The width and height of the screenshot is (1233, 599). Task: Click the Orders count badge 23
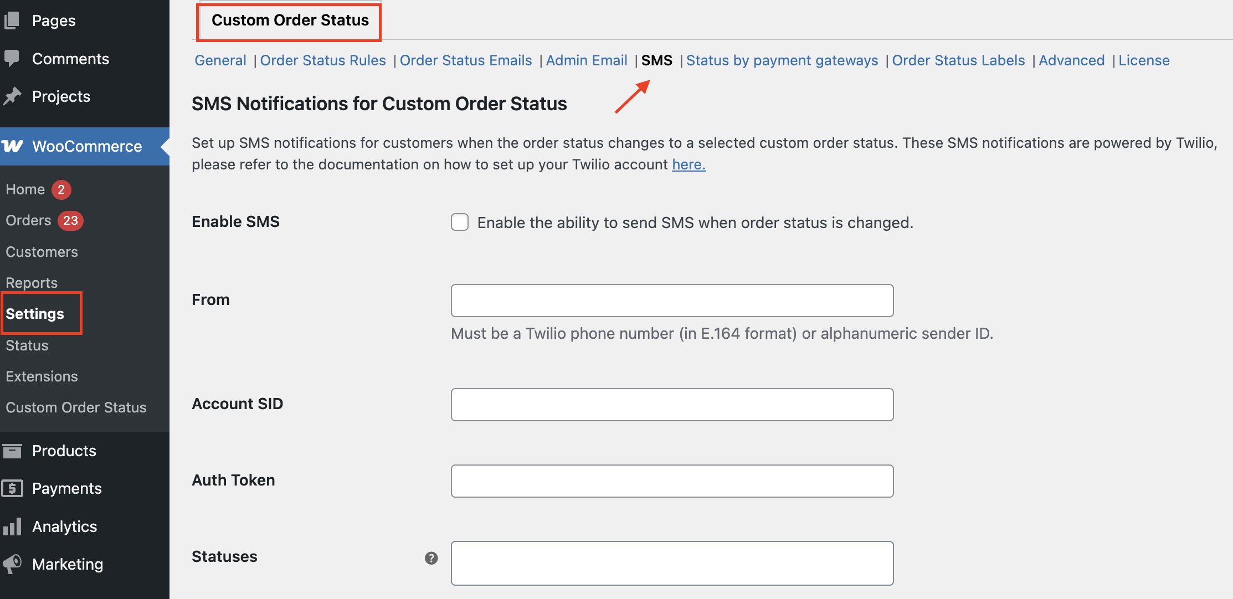pyautogui.click(x=70, y=220)
